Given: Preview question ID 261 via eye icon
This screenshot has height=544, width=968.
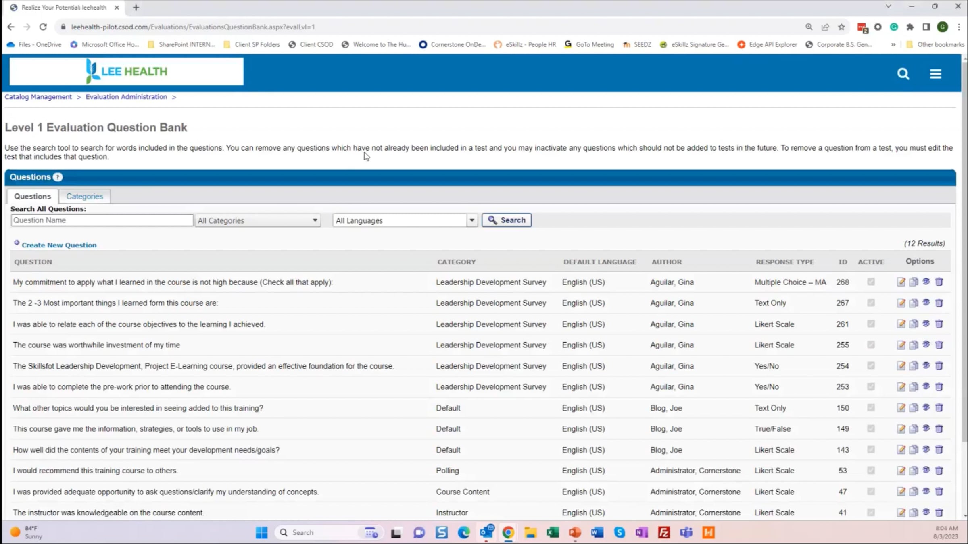Looking at the screenshot, I should [926, 324].
